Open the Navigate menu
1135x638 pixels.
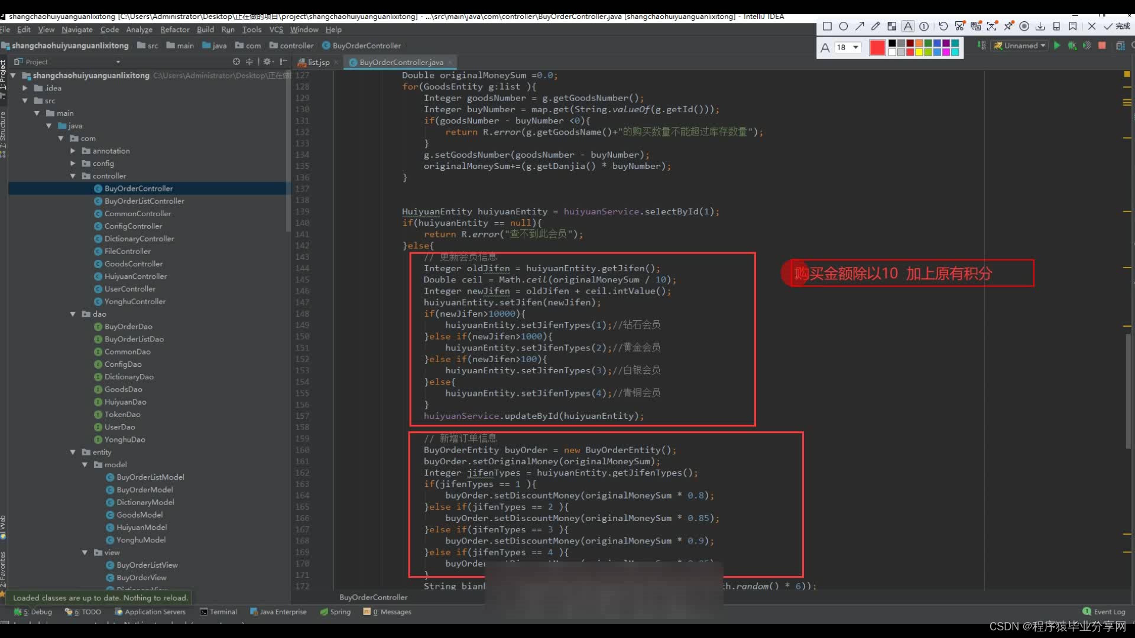pos(77,30)
